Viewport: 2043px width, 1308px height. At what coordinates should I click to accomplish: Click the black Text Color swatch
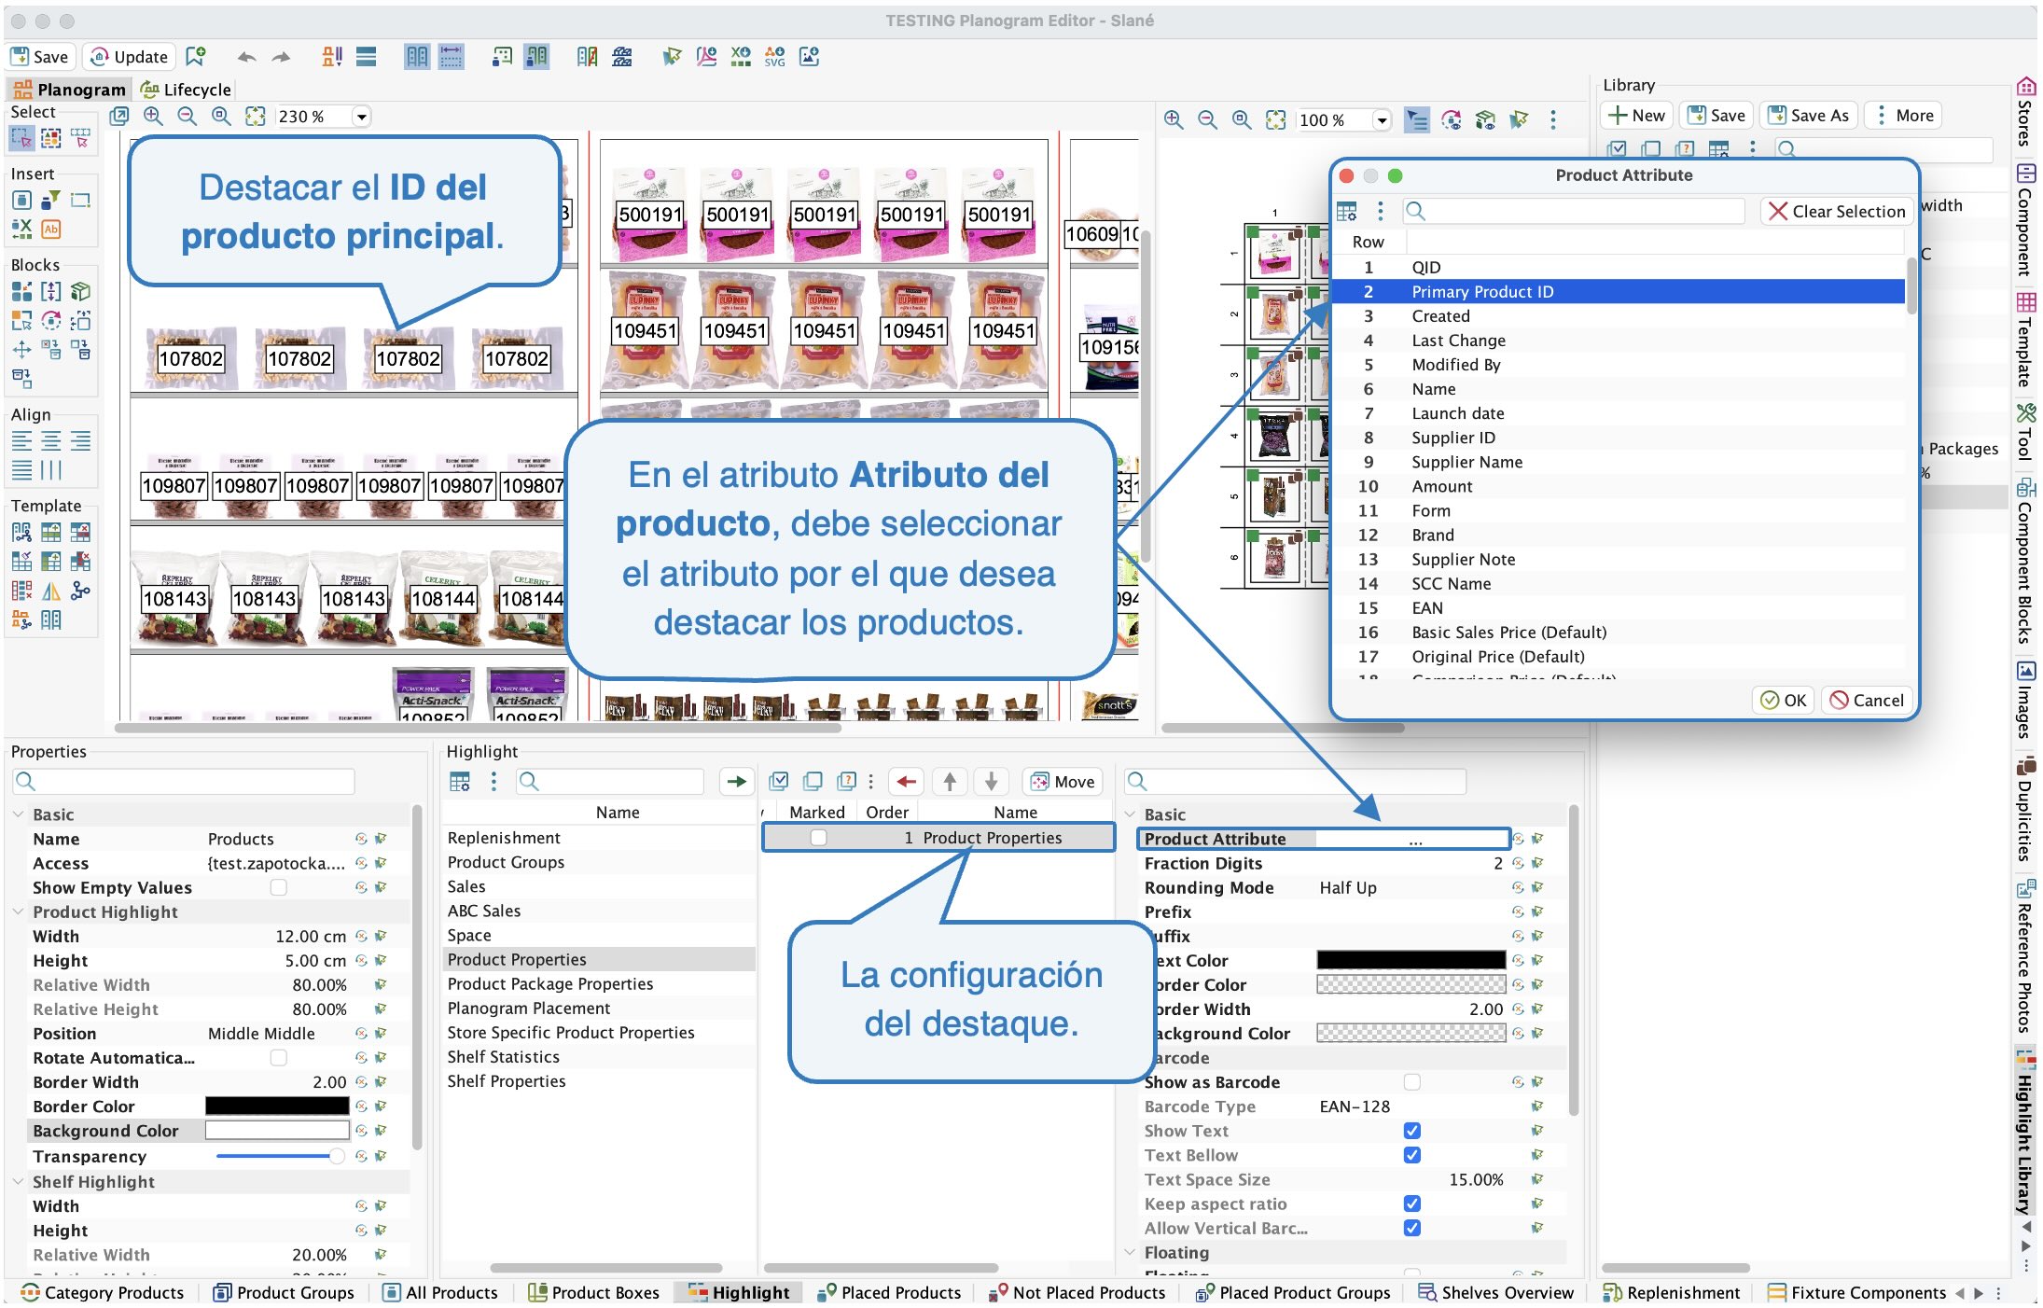(1411, 960)
